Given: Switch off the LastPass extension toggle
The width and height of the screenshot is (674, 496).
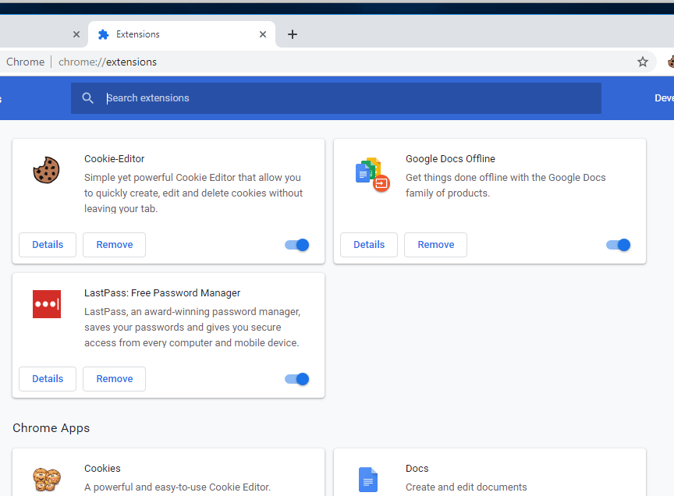Looking at the screenshot, I should point(297,379).
